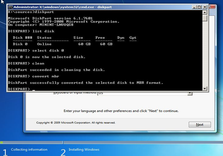Click the 'Size' column header text
Screen dimensions: 223x156
click(78, 38)
